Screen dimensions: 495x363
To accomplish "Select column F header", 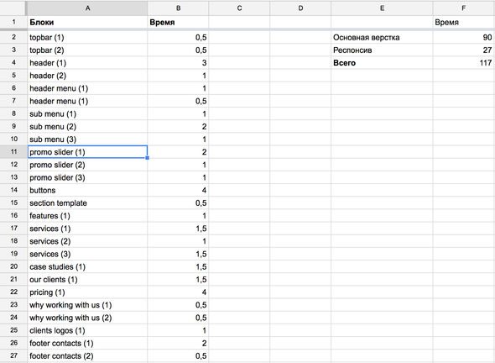I will (x=464, y=8).
